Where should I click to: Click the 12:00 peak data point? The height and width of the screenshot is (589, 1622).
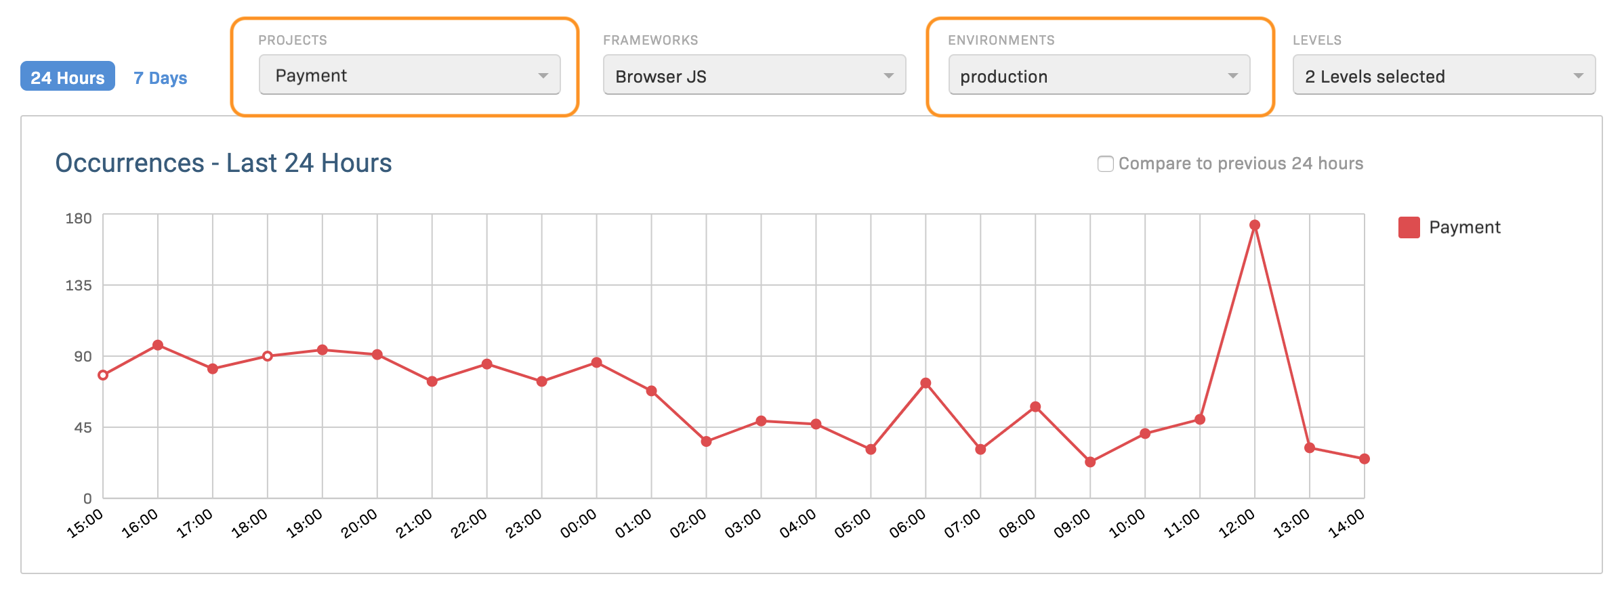pos(1255,225)
